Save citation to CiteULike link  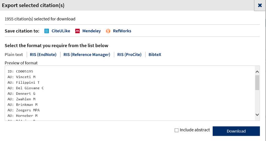pyautogui.click(x=61, y=31)
